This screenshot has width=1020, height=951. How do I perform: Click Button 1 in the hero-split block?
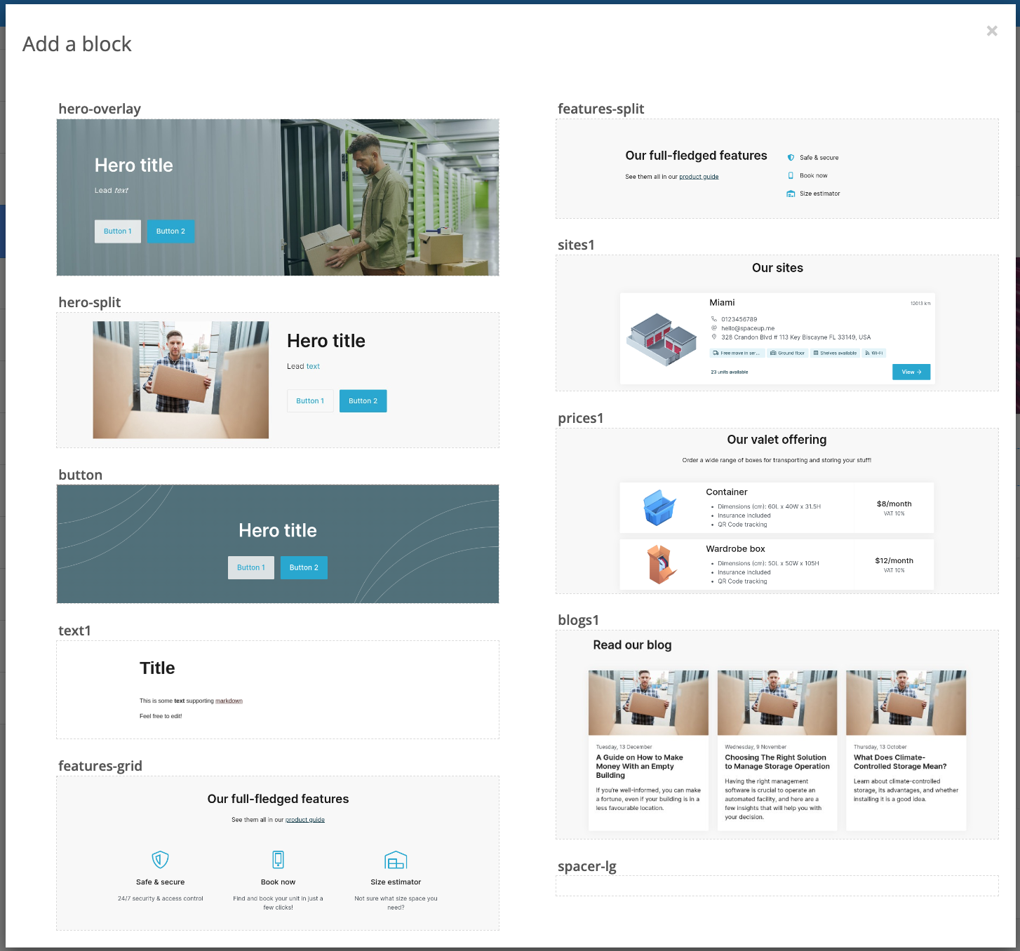click(310, 400)
